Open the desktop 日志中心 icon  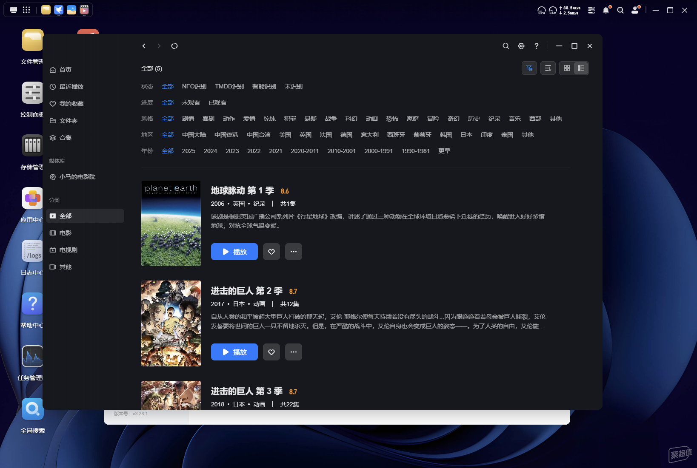32,251
